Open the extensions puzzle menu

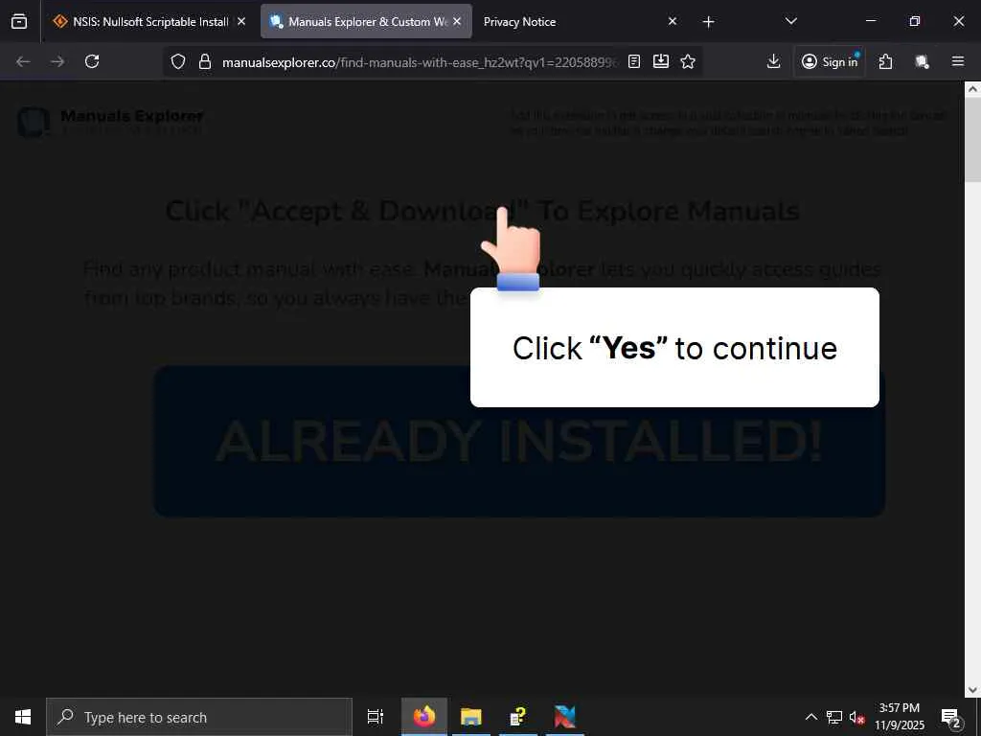point(885,61)
